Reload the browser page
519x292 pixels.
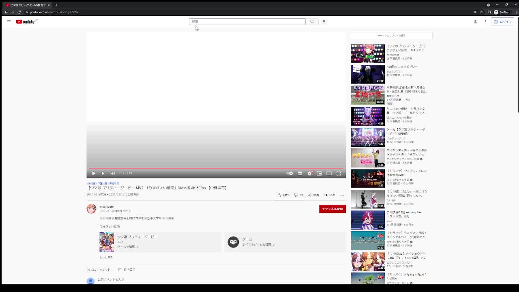[19, 12]
